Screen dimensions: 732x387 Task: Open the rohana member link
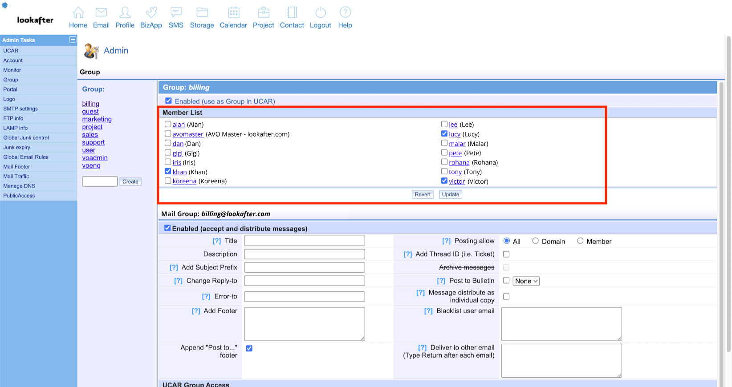(459, 163)
